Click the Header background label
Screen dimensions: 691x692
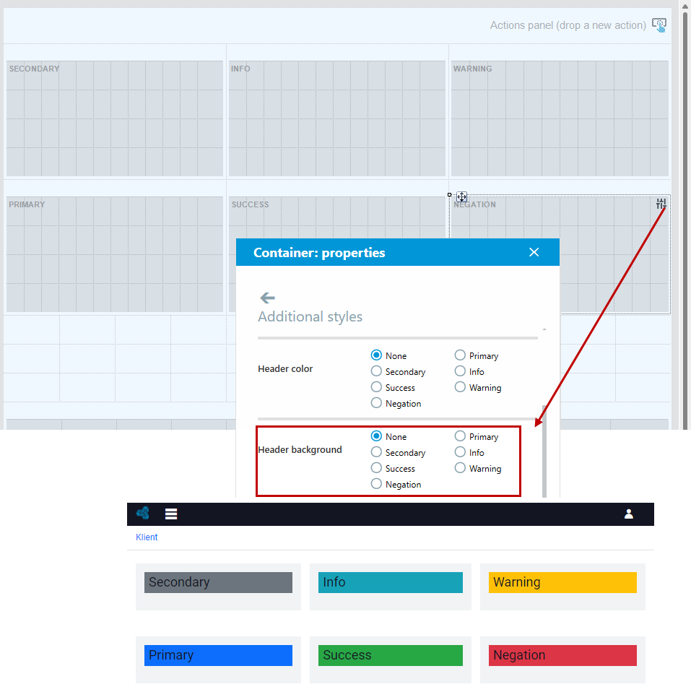[x=300, y=450]
